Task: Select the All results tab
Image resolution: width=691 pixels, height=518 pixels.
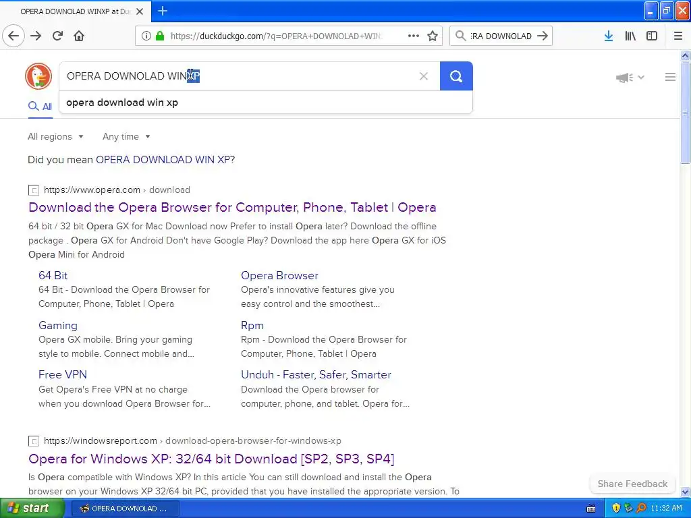Action: [x=40, y=106]
